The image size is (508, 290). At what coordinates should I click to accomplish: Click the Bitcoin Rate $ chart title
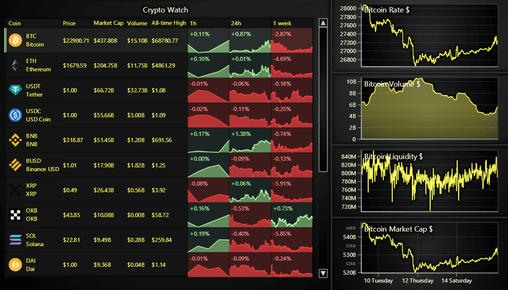coord(387,10)
